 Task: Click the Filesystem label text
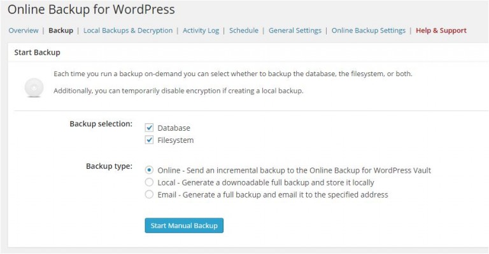[x=176, y=140]
